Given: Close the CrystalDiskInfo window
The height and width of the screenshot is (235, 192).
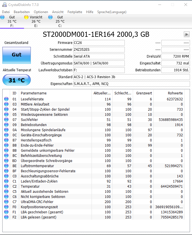Looking at the screenshot, I should [186, 5].
